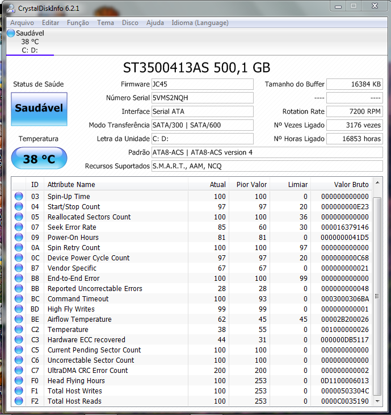
Task: Minimize the CrystalDiskInfo window
Action: tap(338, 6)
